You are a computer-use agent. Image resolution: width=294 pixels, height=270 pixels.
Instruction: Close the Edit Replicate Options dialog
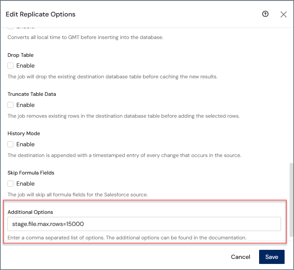tap(284, 14)
